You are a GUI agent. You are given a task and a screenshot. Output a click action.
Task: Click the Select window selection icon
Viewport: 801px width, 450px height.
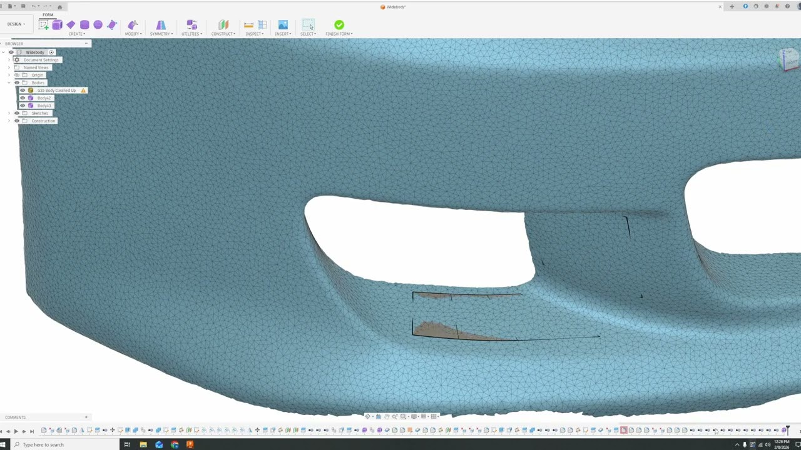pyautogui.click(x=308, y=24)
